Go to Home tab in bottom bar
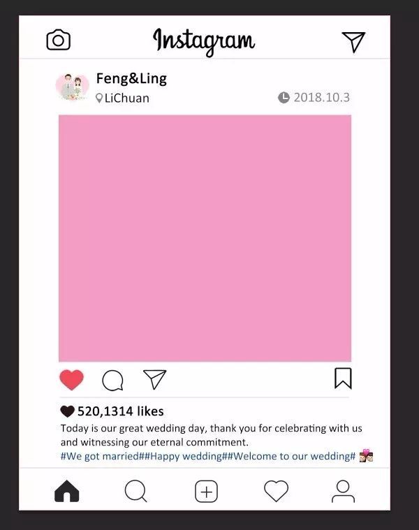 coord(67,491)
